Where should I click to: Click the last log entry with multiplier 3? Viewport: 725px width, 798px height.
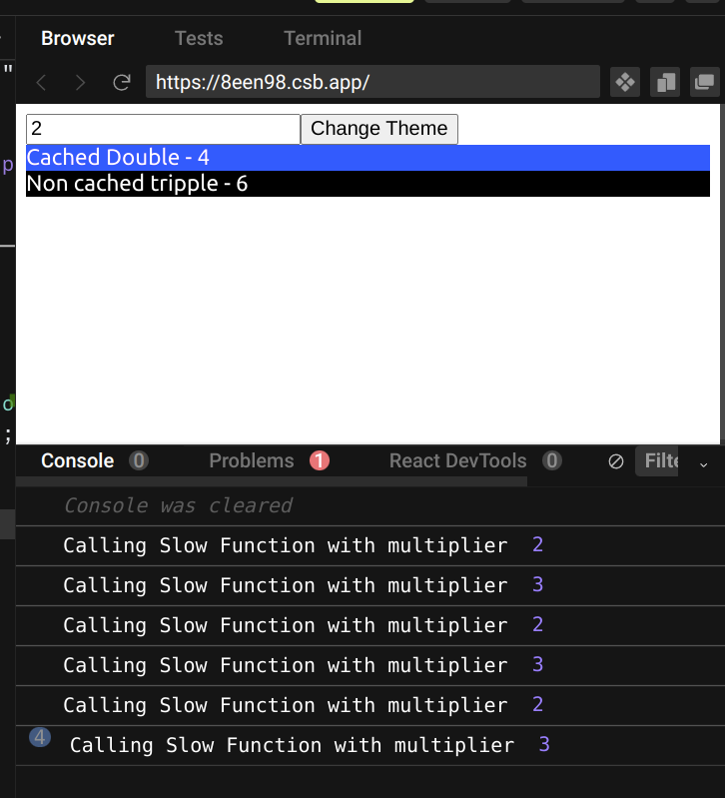pyautogui.click(x=369, y=746)
